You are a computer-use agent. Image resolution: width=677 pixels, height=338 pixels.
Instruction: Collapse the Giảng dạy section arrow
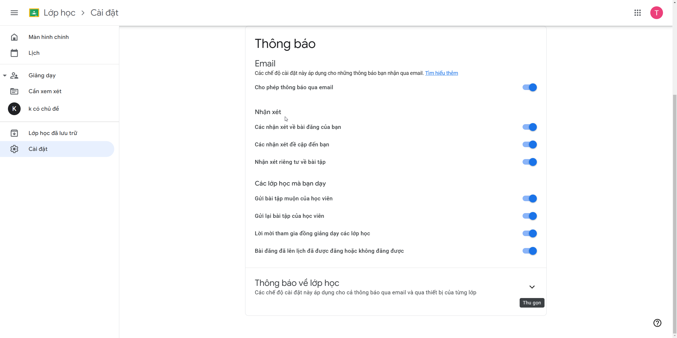[5, 75]
